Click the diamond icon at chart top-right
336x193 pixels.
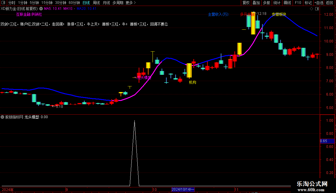pos(311,9)
